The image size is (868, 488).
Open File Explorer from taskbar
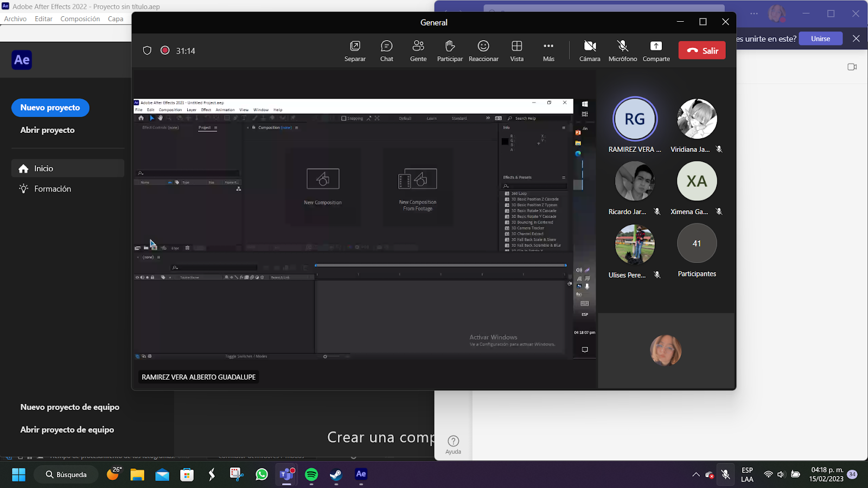[x=137, y=474]
